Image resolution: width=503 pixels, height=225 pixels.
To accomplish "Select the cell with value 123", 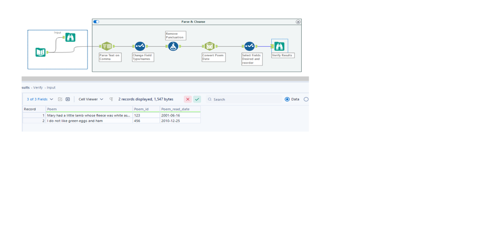I will 147,115.
